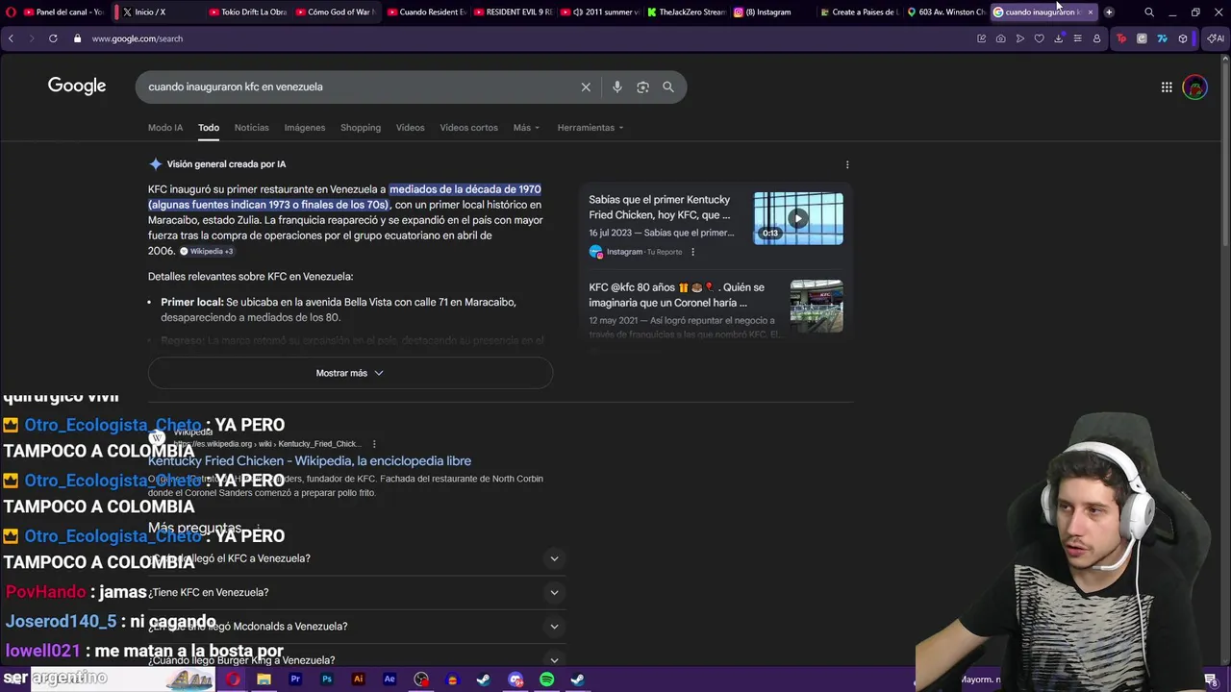Play the Instagram video thumbnail
This screenshot has width=1231, height=692.
(x=798, y=218)
